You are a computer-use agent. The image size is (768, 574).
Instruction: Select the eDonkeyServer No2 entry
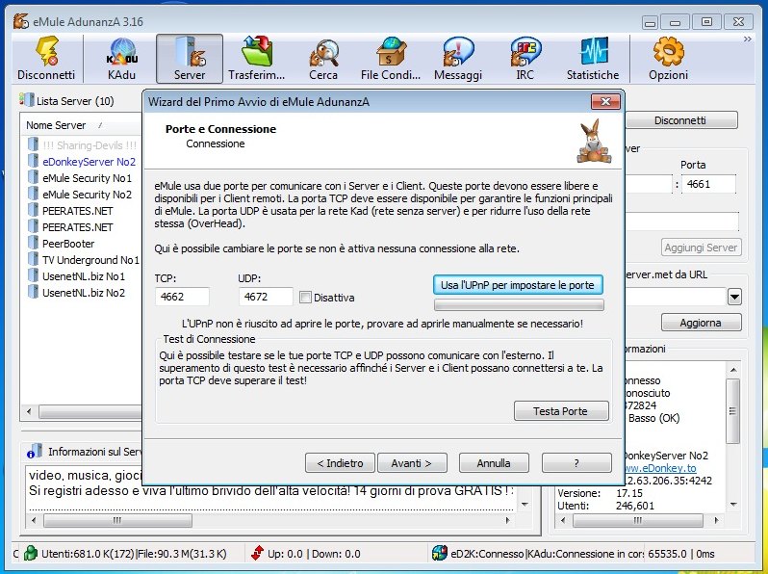90,161
